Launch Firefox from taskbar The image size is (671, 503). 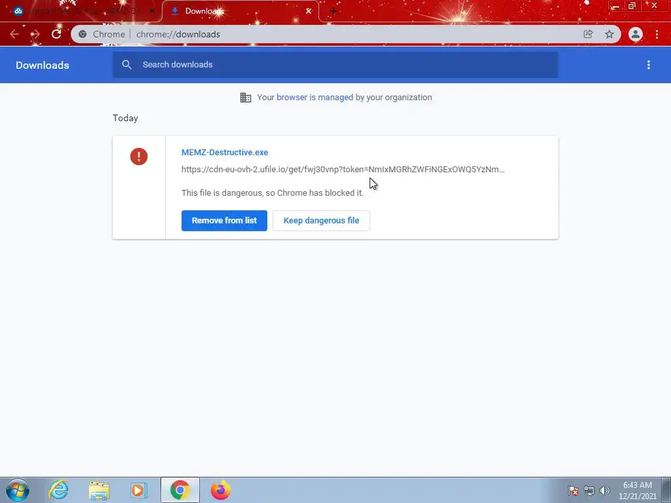pos(220,490)
